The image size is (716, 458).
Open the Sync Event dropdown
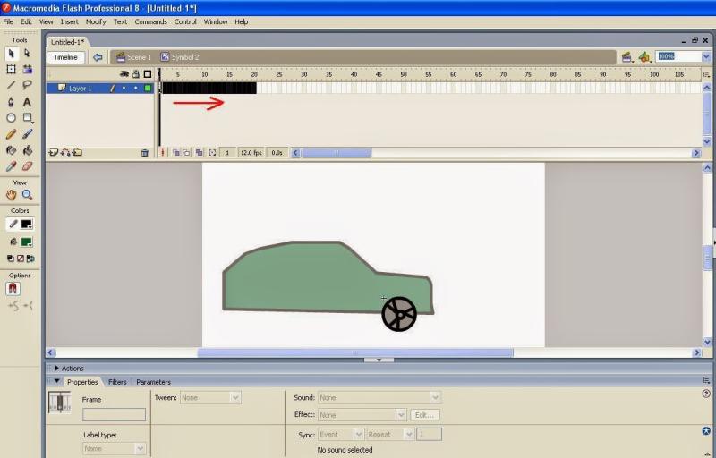point(341,434)
